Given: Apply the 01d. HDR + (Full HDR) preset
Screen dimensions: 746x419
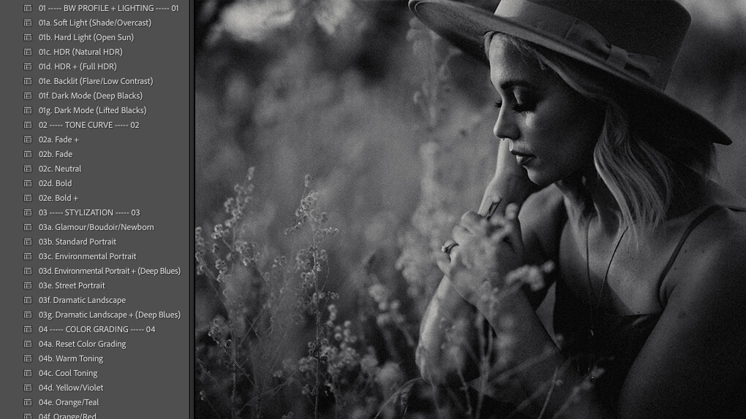Looking at the screenshot, I should pyautogui.click(x=78, y=66).
